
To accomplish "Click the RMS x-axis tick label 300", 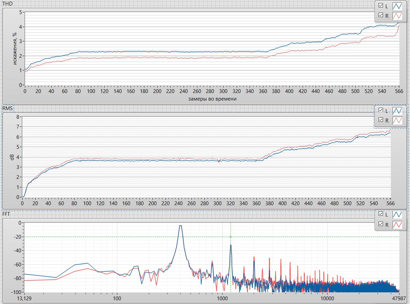I will (x=217, y=203).
